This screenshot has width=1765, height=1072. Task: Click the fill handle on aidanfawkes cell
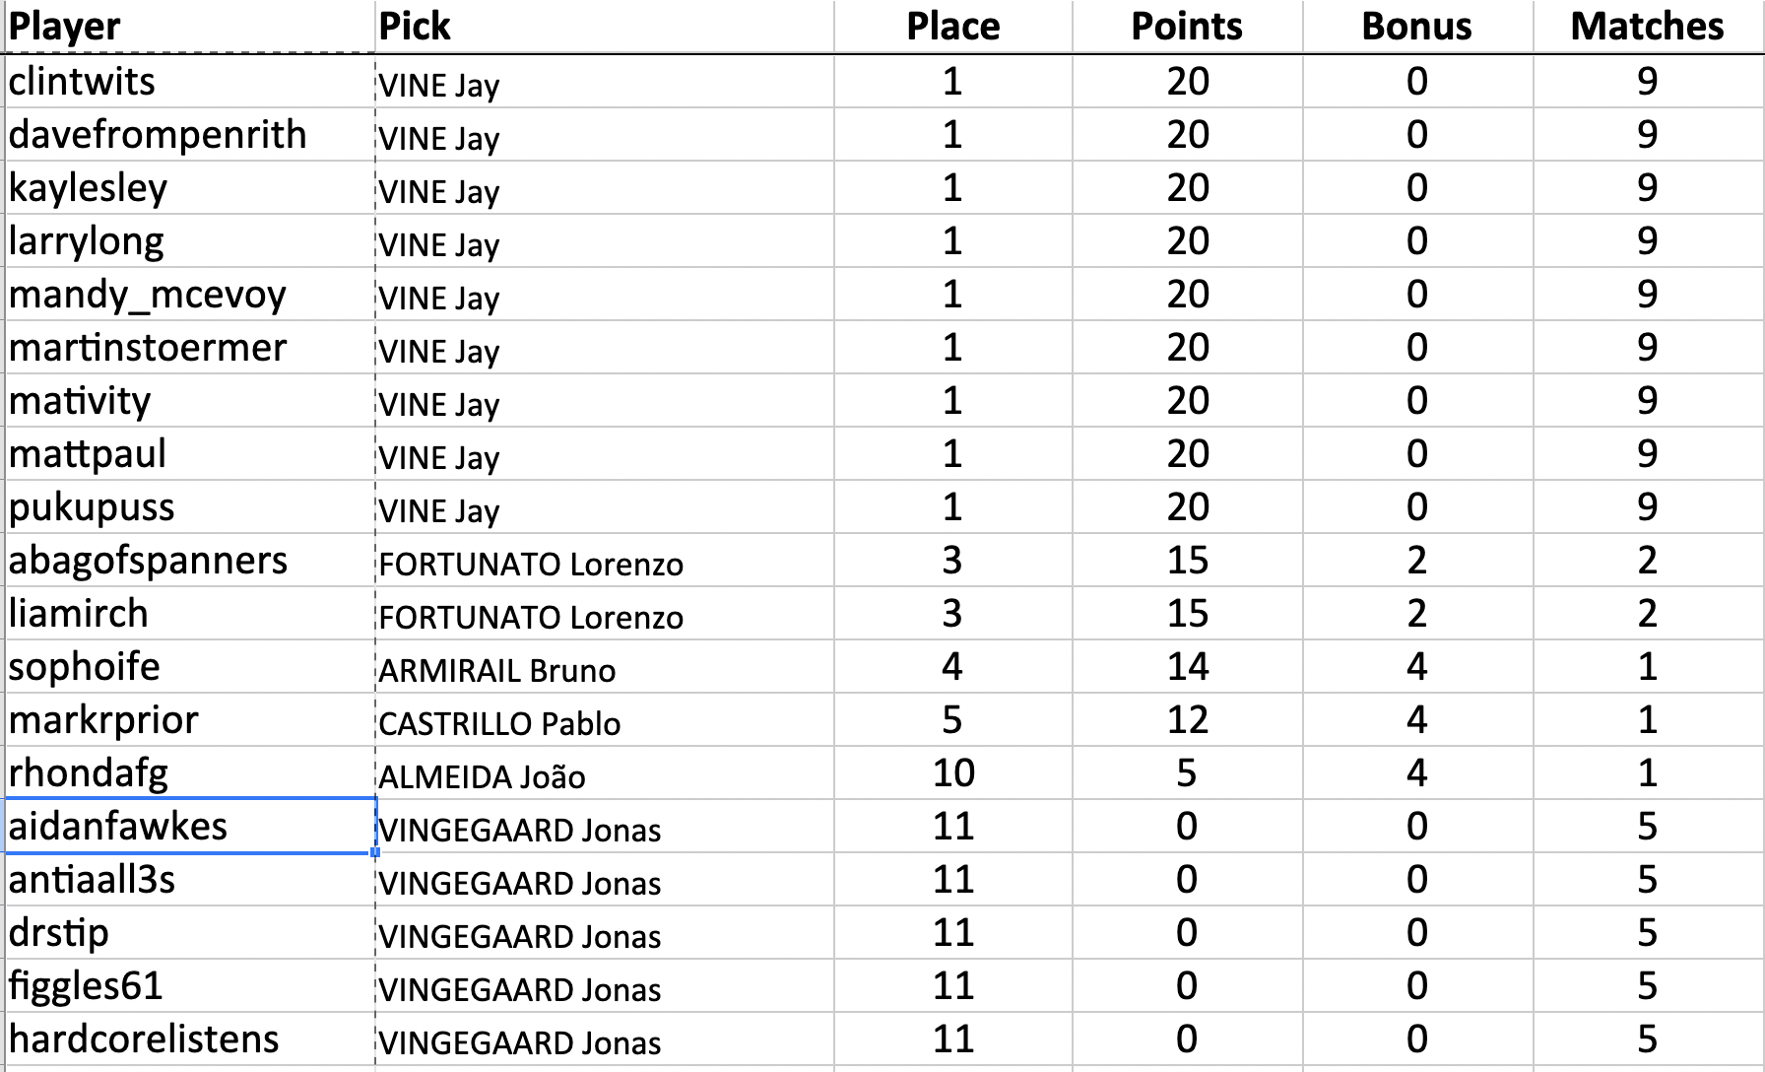tap(375, 852)
